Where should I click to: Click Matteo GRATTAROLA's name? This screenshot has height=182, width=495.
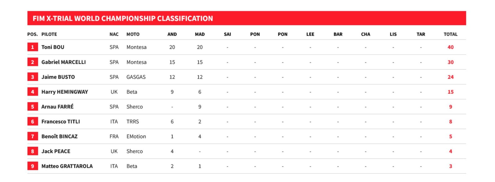(67, 166)
